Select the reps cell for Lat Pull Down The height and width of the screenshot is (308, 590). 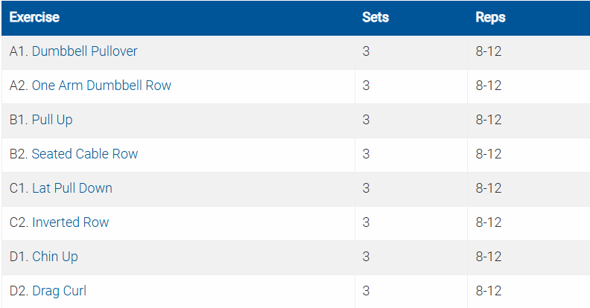[489, 188]
